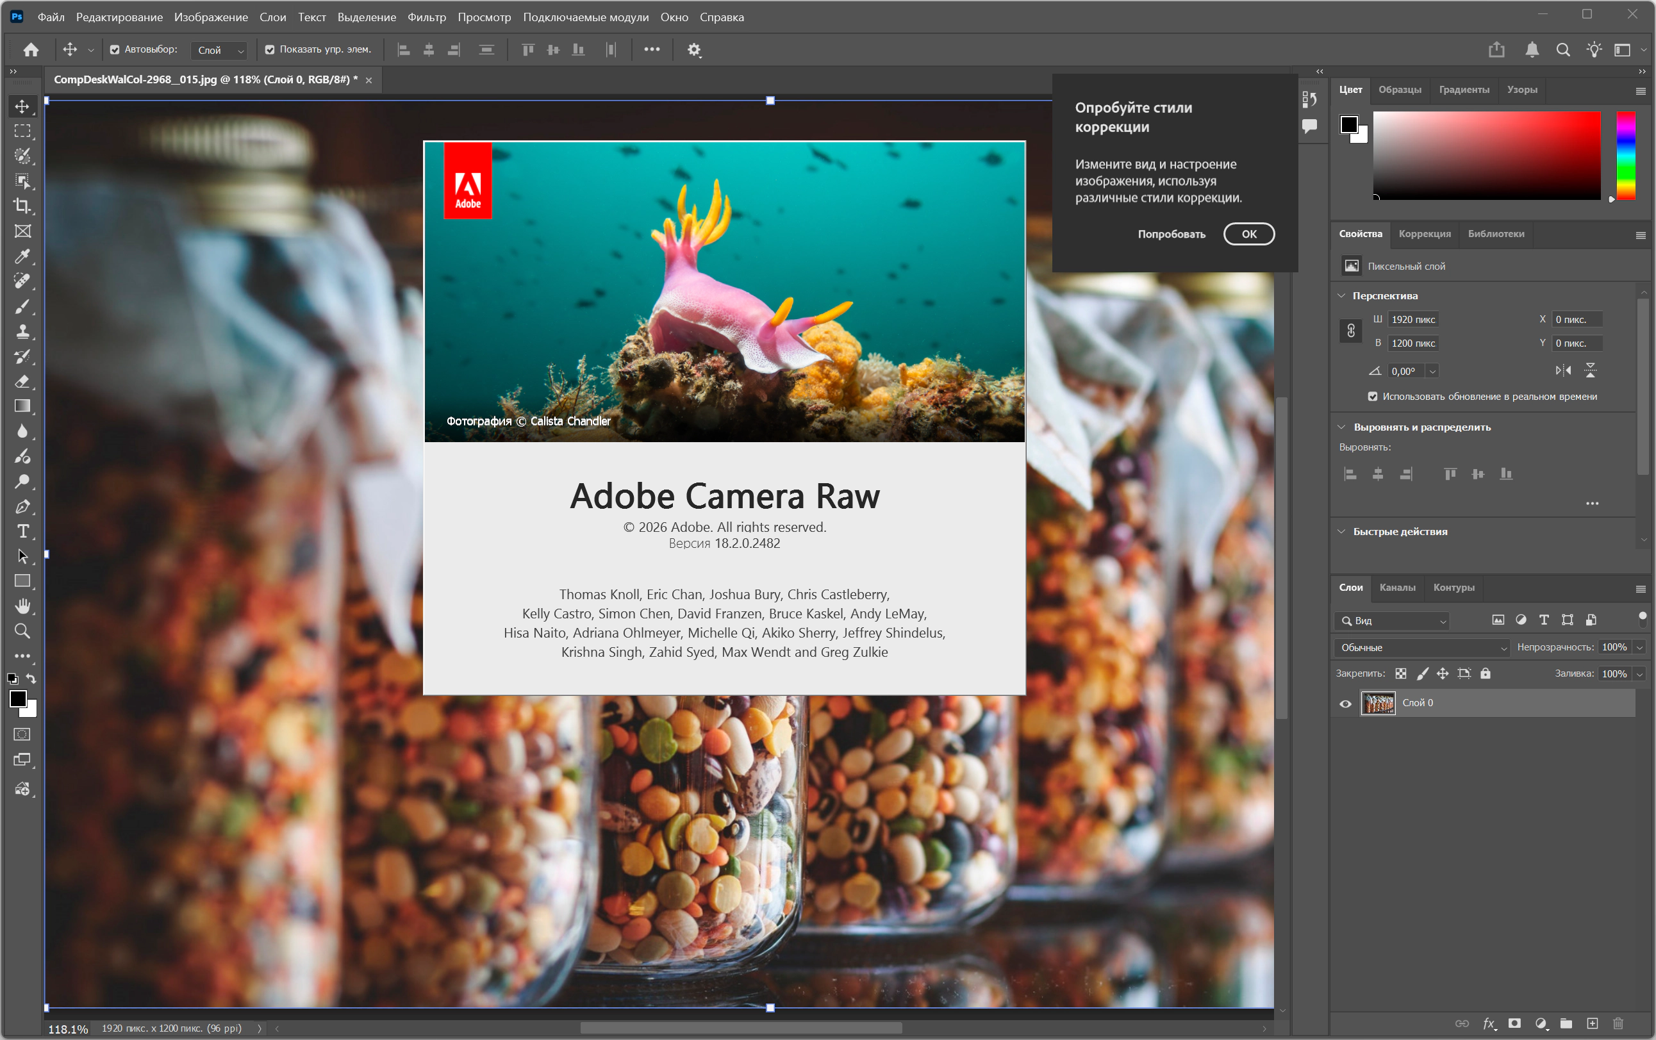
Task: Open the Фильтр menu
Action: pyautogui.click(x=426, y=17)
